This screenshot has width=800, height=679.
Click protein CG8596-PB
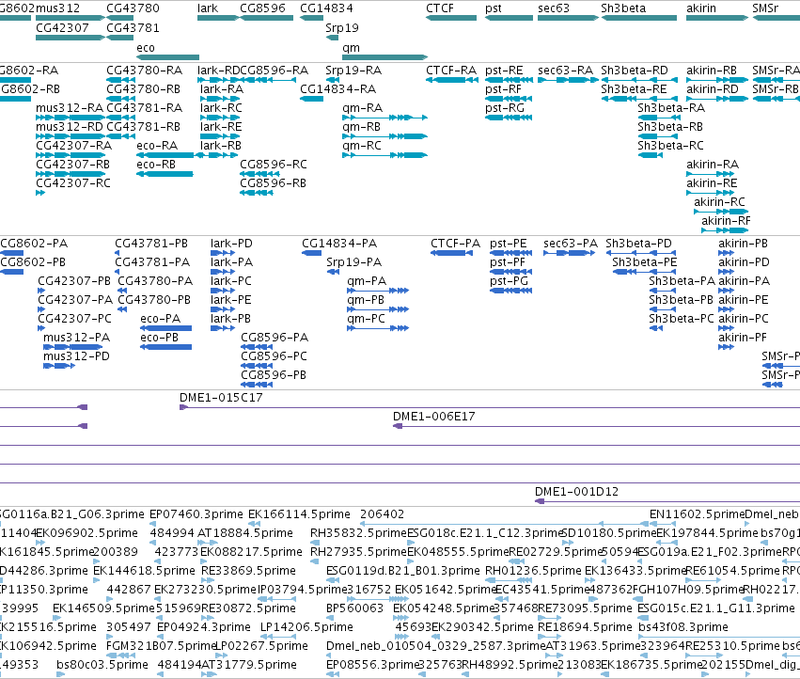(274, 374)
